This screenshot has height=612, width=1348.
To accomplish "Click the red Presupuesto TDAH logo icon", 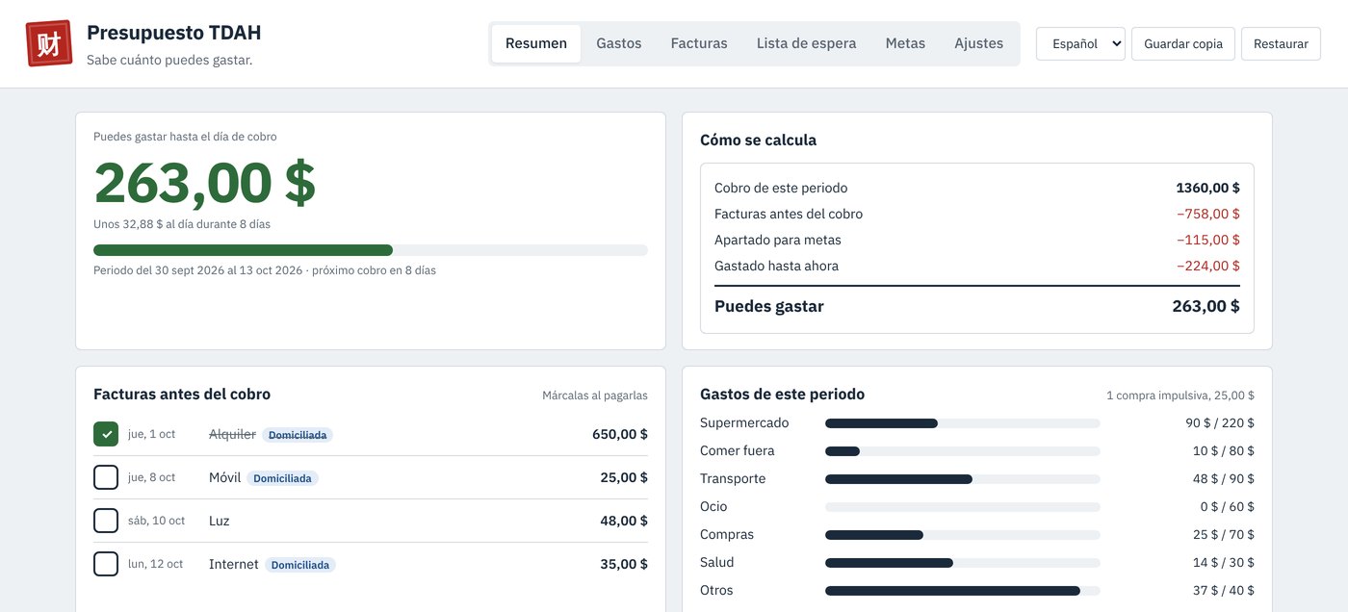I will coord(49,43).
